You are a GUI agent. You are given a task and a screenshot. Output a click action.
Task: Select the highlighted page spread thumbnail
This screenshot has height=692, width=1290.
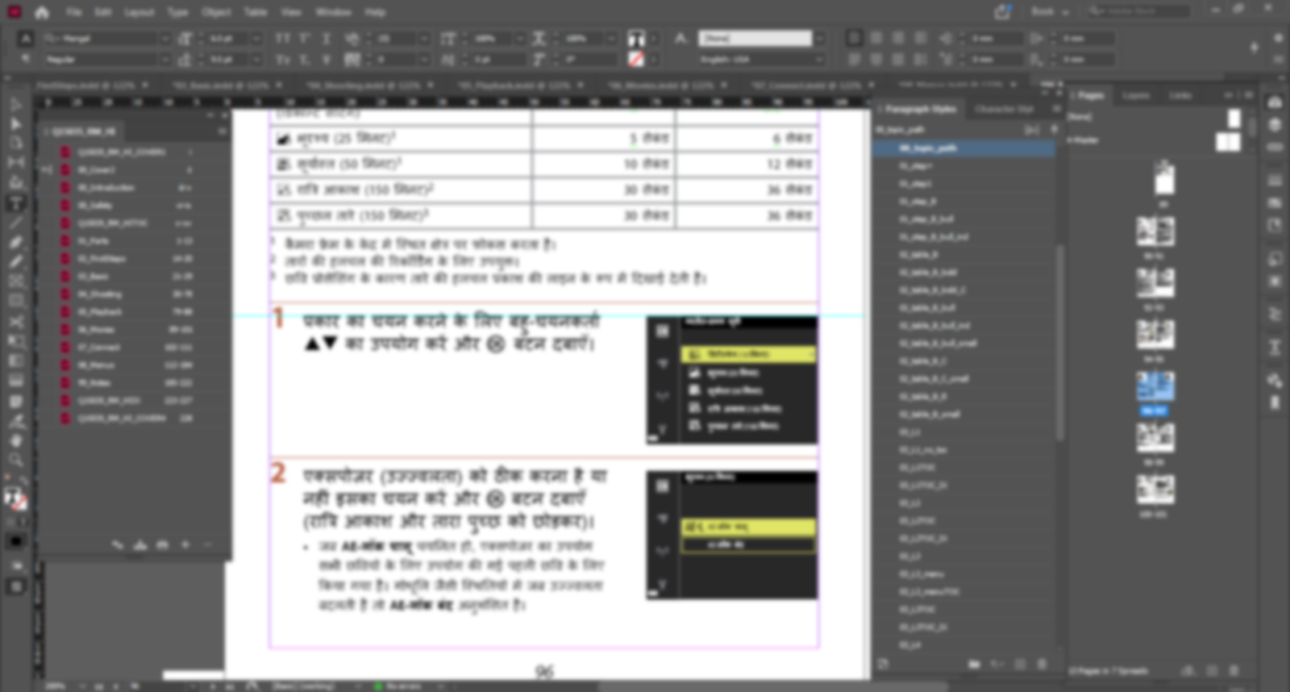point(1155,386)
